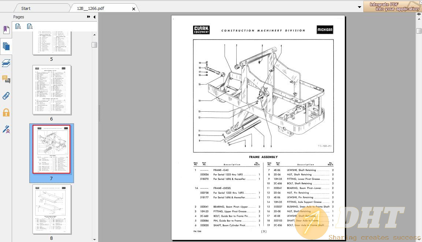This screenshot has height=242, width=422.
Task: Click the "CONSTRUCTION MACHINERY DIVISION" header text
Action: 263,31
